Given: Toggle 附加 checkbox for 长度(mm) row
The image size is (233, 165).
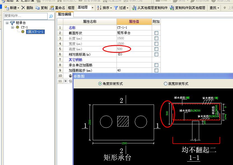Looking at the screenshot, I should point(156,38).
